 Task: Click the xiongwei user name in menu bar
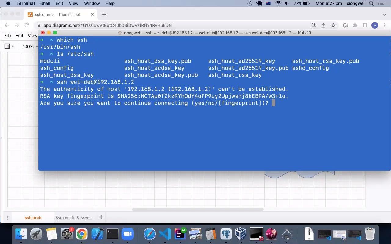[356, 3]
